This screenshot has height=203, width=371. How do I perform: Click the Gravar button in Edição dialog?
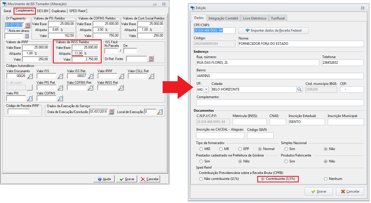[x=319, y=191]
